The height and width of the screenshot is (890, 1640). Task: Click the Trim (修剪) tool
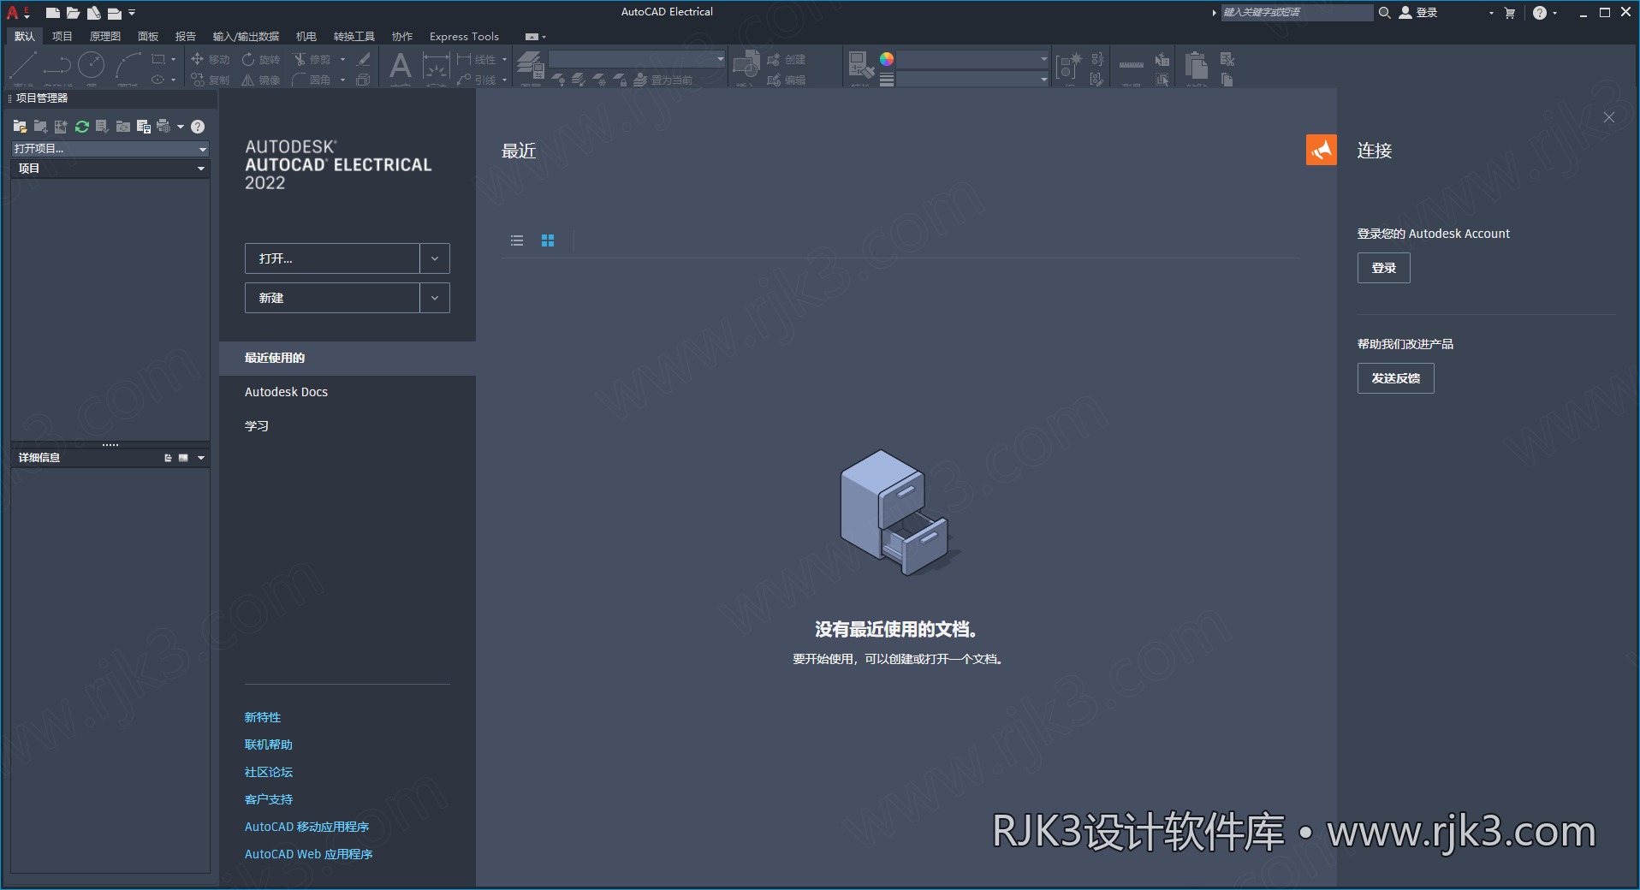coord(312,59)
